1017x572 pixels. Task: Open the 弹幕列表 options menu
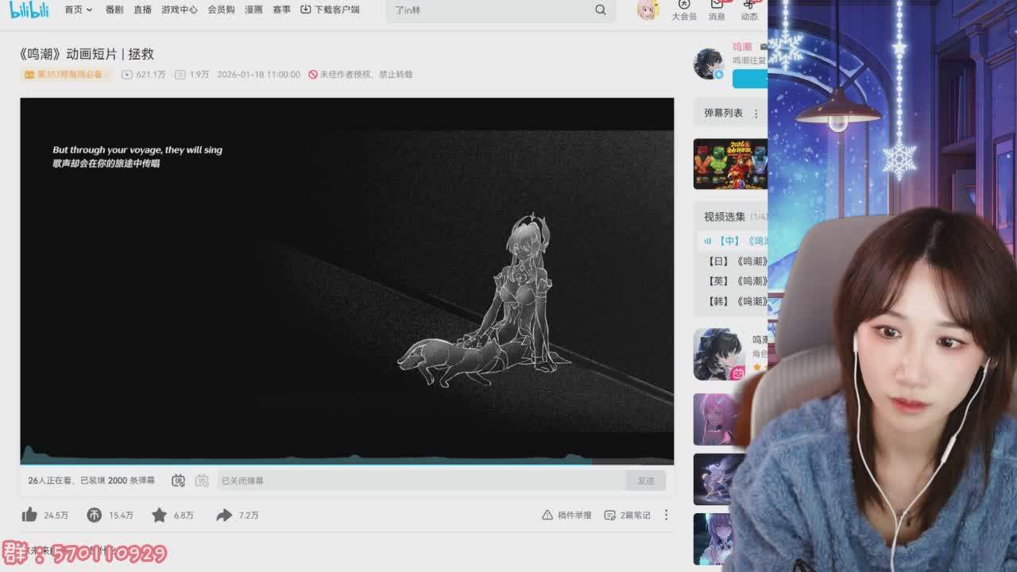click(756, 114)
